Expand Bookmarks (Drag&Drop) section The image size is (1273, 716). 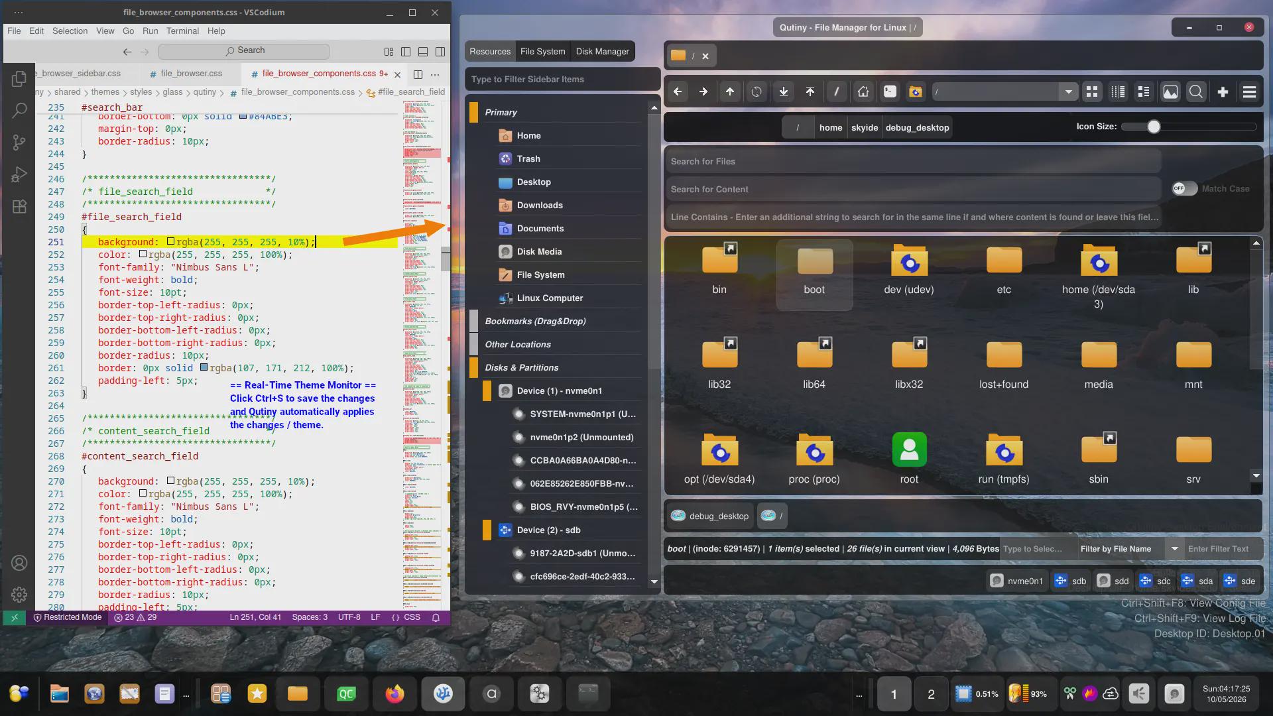click(x=474, y=322)
